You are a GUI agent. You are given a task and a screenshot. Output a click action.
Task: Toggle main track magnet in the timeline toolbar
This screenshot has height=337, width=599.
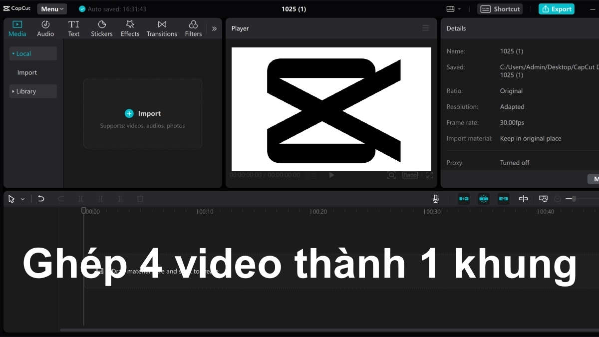[x=464, y=199]
